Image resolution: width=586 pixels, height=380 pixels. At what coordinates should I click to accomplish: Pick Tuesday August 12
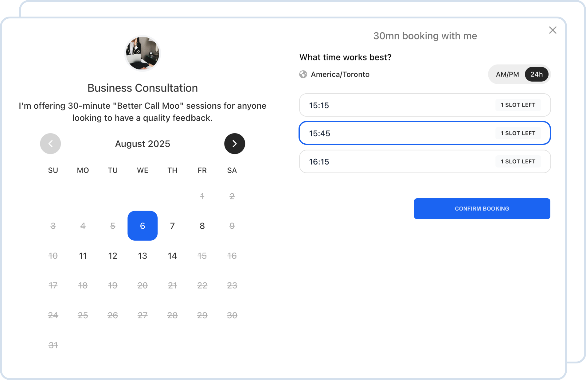[113, 256]
